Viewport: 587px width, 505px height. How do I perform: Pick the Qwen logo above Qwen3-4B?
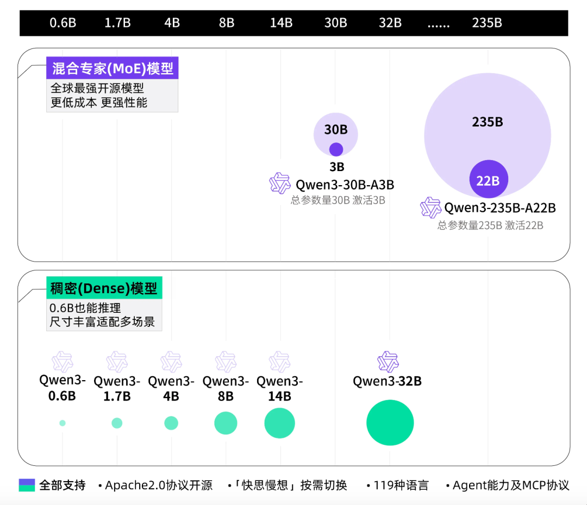click(x=171, y=362)
